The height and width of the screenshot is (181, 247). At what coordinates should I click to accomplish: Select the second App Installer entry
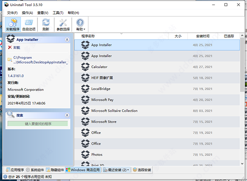pos(157,56)
